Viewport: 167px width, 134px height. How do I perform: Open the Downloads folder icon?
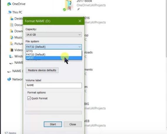11,31
